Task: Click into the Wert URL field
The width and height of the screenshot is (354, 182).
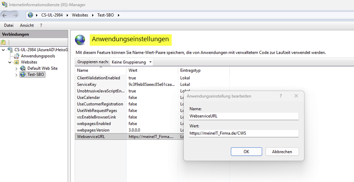Action: [243, 133]
